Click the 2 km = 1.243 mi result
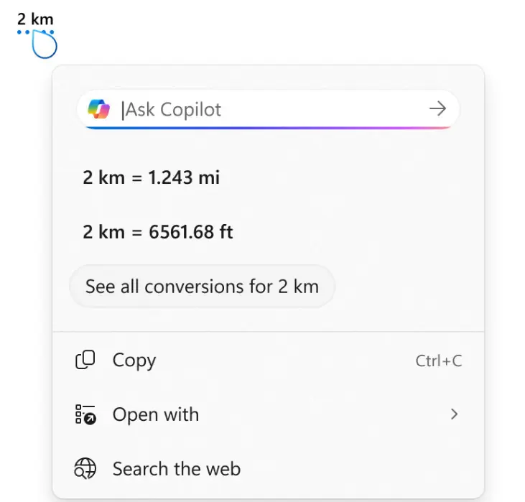The width and height of the screenshot is (525, 502). pyautogui.click(x=151, y=177)
